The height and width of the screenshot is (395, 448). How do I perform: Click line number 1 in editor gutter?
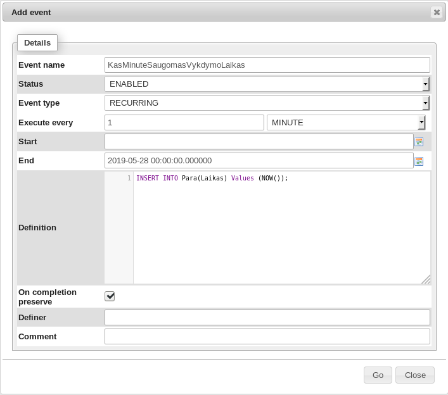click(129, 179)
